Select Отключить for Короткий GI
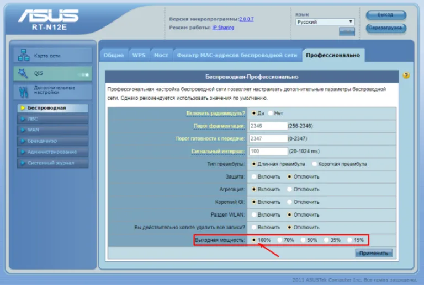This screenshot has height=285, width=424. pos(290,202)
